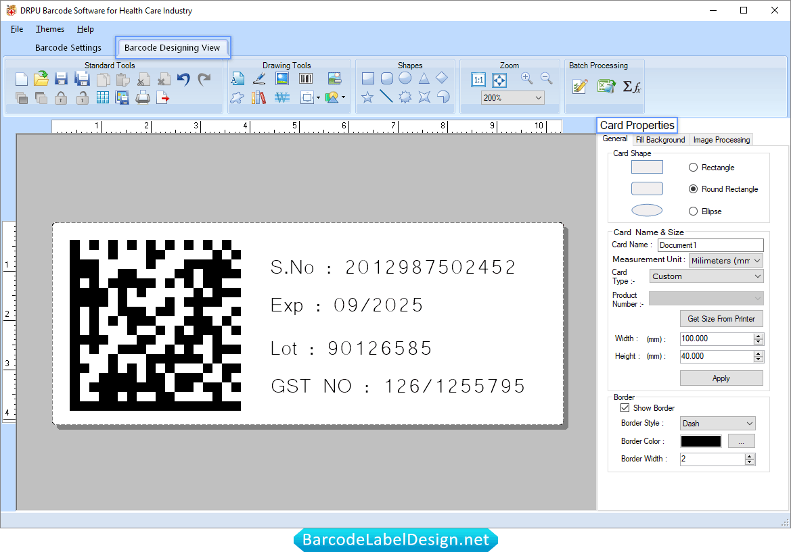
Task: Draw a triangle shape
Action: (424, 78)
